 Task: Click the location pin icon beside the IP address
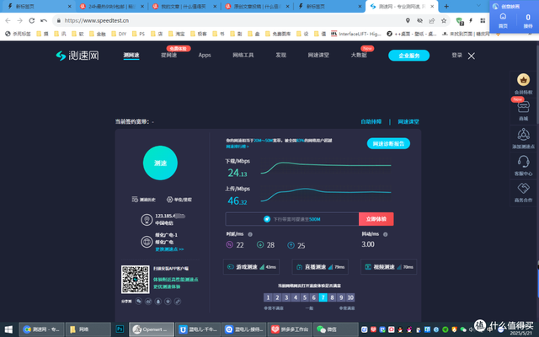pyautogui.click(x=147, y=219)
